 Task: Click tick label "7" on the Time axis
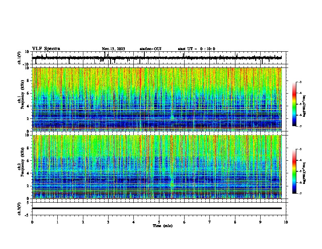click(210, 222)
